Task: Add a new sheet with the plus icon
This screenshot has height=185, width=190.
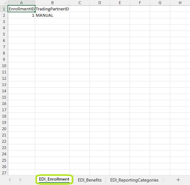Action: click(x=178, y=180)
